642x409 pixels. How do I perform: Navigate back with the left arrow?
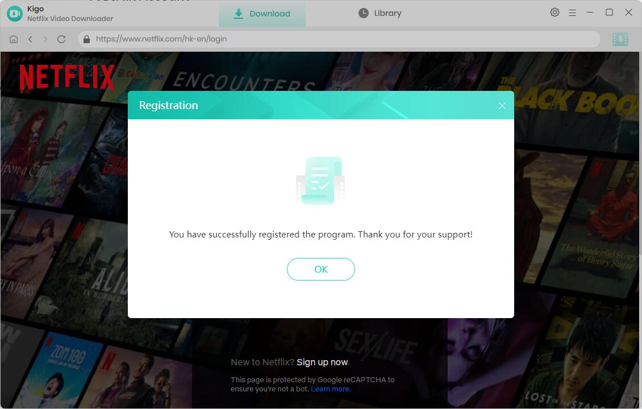30,39
